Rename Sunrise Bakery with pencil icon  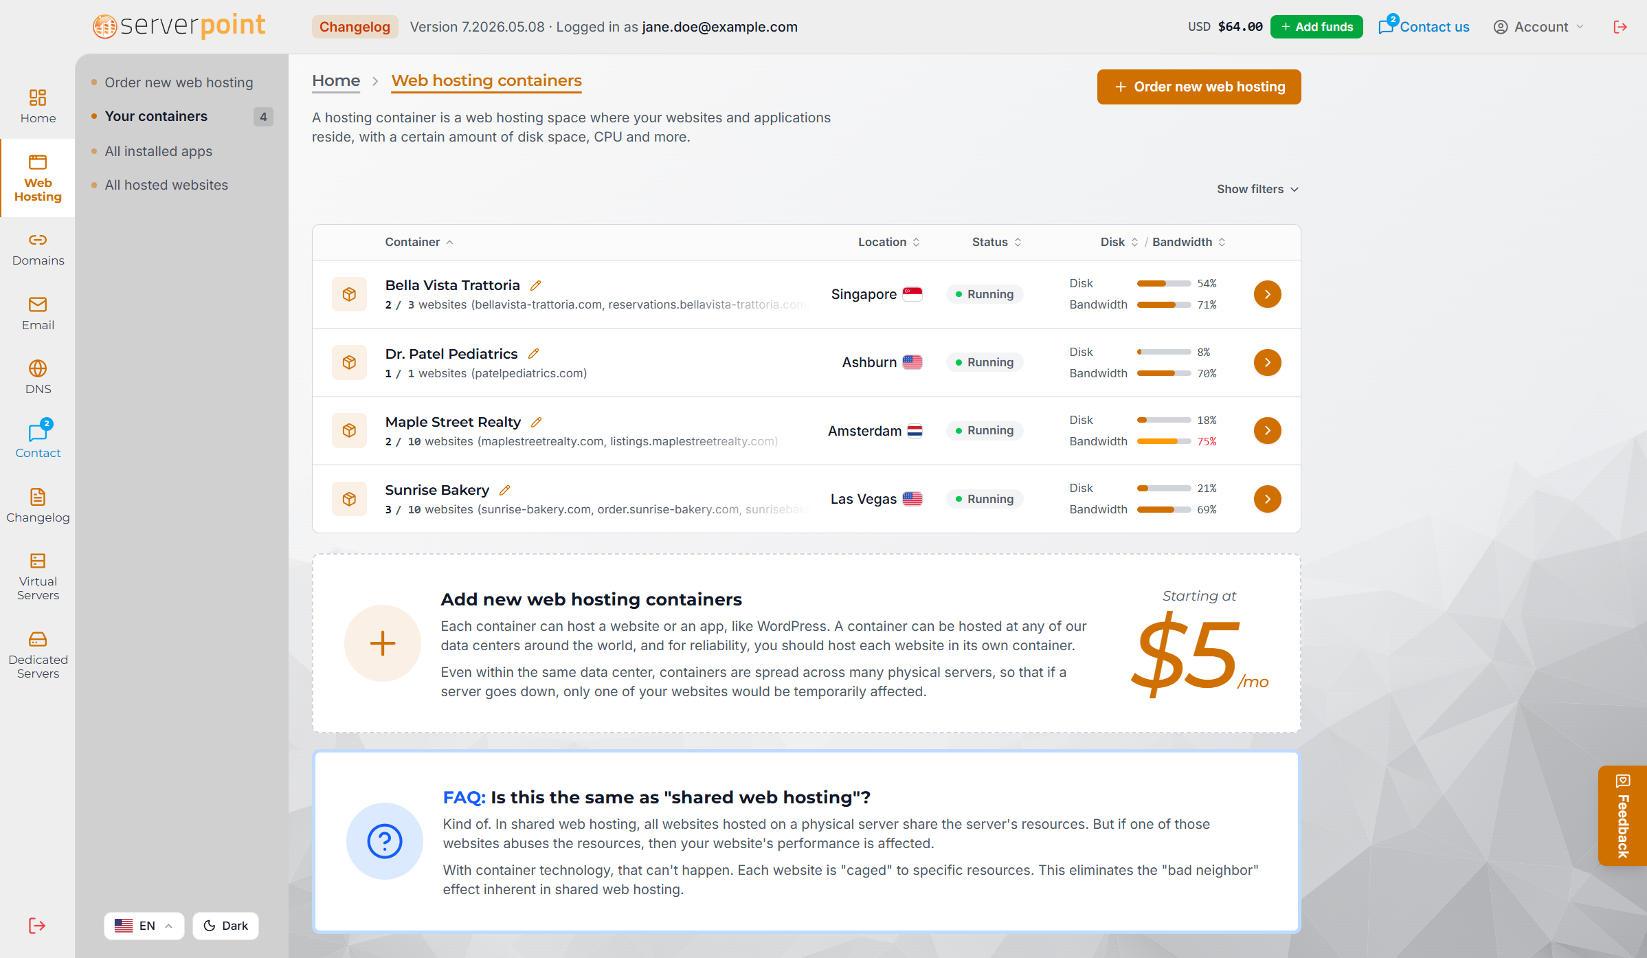[505, 490]
